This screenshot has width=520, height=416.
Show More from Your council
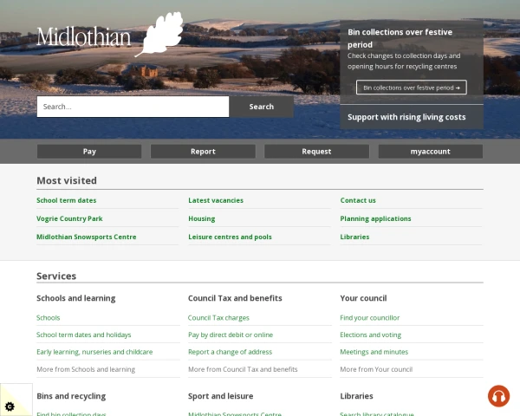pos(376,369)
